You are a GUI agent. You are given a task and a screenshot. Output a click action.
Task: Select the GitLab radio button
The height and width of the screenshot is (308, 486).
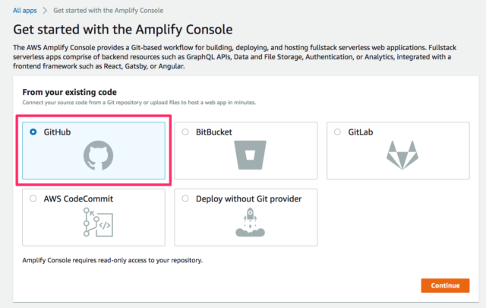[x=337, y=132]
